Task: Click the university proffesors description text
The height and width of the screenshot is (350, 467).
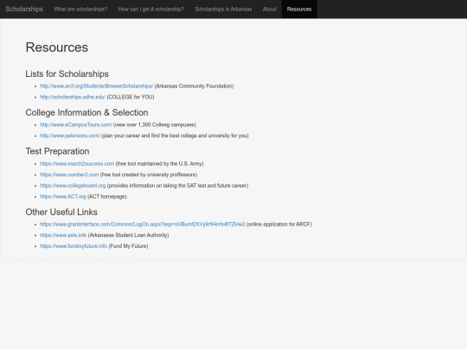Action: coord(149,175)
